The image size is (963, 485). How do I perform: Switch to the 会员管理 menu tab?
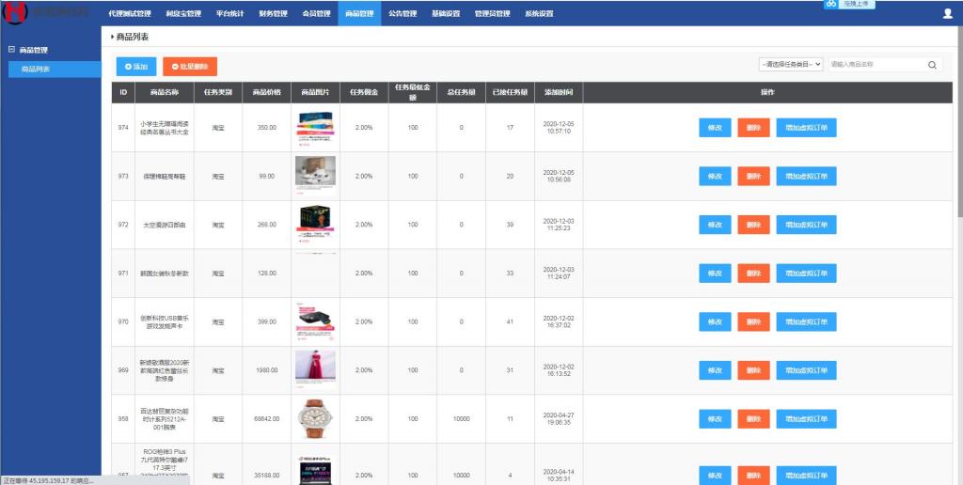pos(316,14)
